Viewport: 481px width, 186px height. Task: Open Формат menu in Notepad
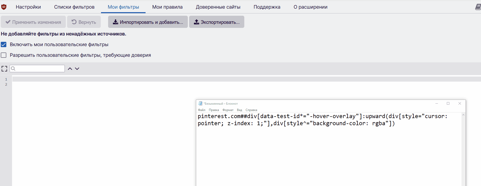228,110
